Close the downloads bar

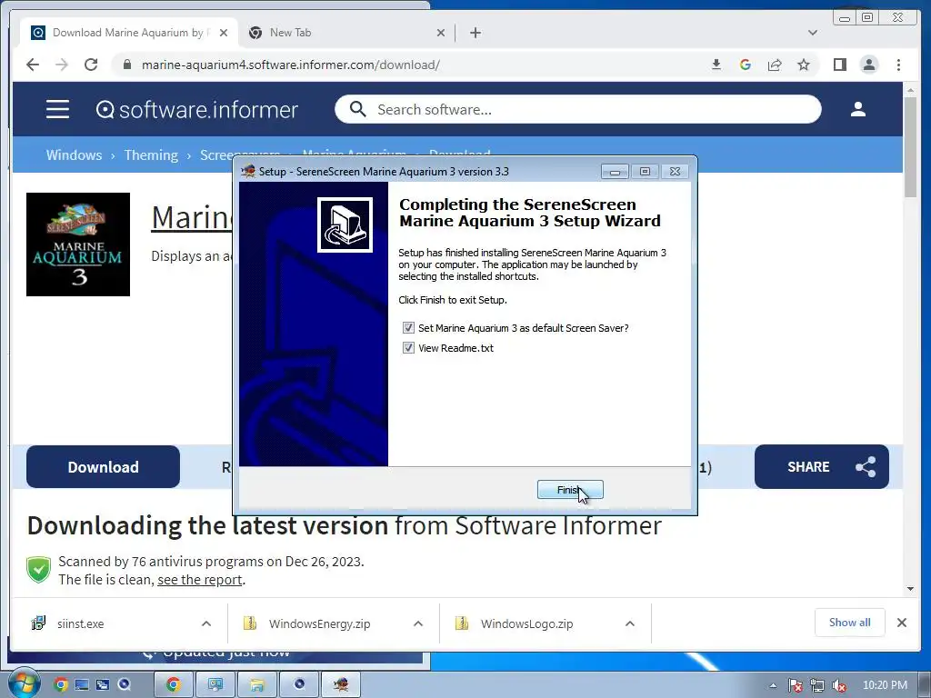click(901, 623)
